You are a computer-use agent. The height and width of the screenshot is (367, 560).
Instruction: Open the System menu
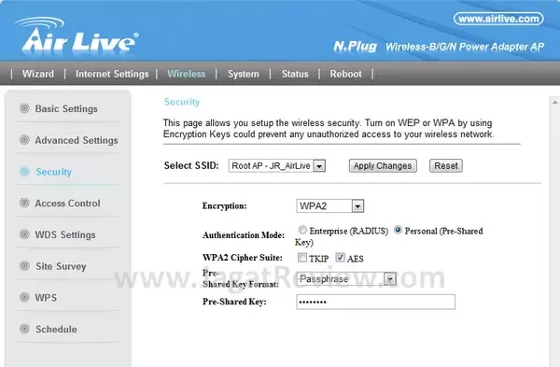pyautogui.click(x=244, y=74)
